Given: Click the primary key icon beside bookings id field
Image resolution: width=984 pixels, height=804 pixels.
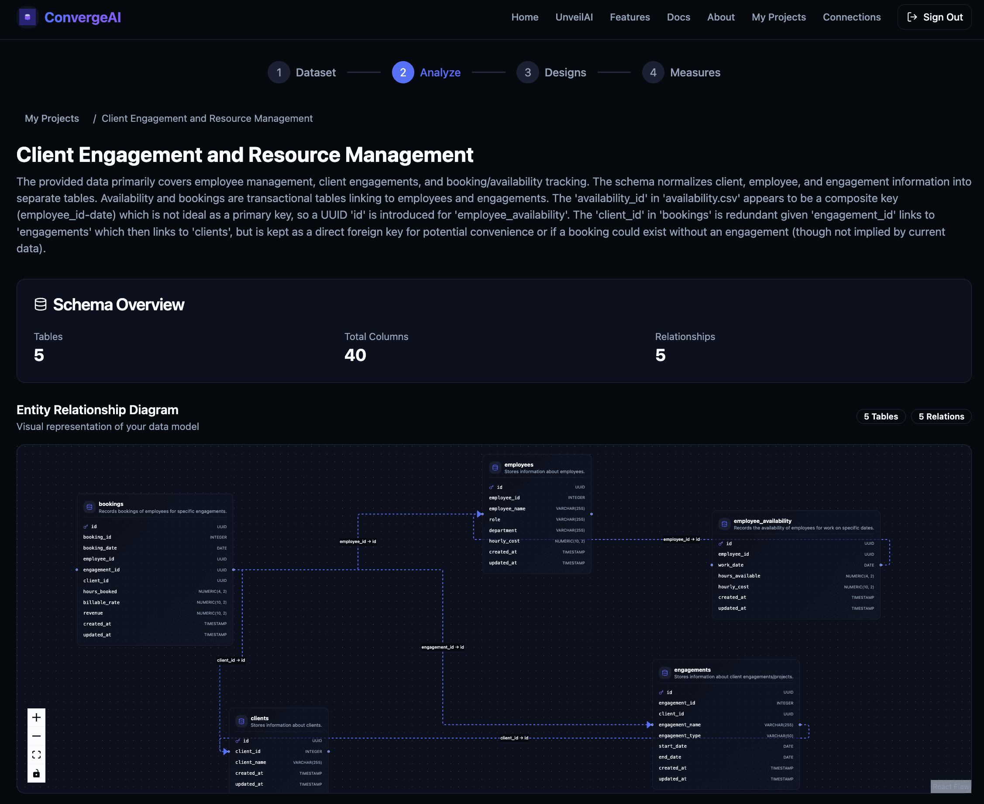Looking at the screenshot, I should pos(86,526).
